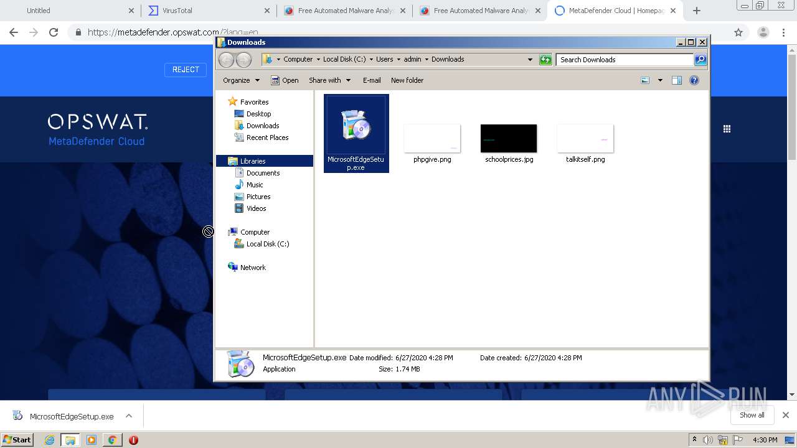Click the Open toolbar button
797x448 pixels.
[x=285, y=80]
